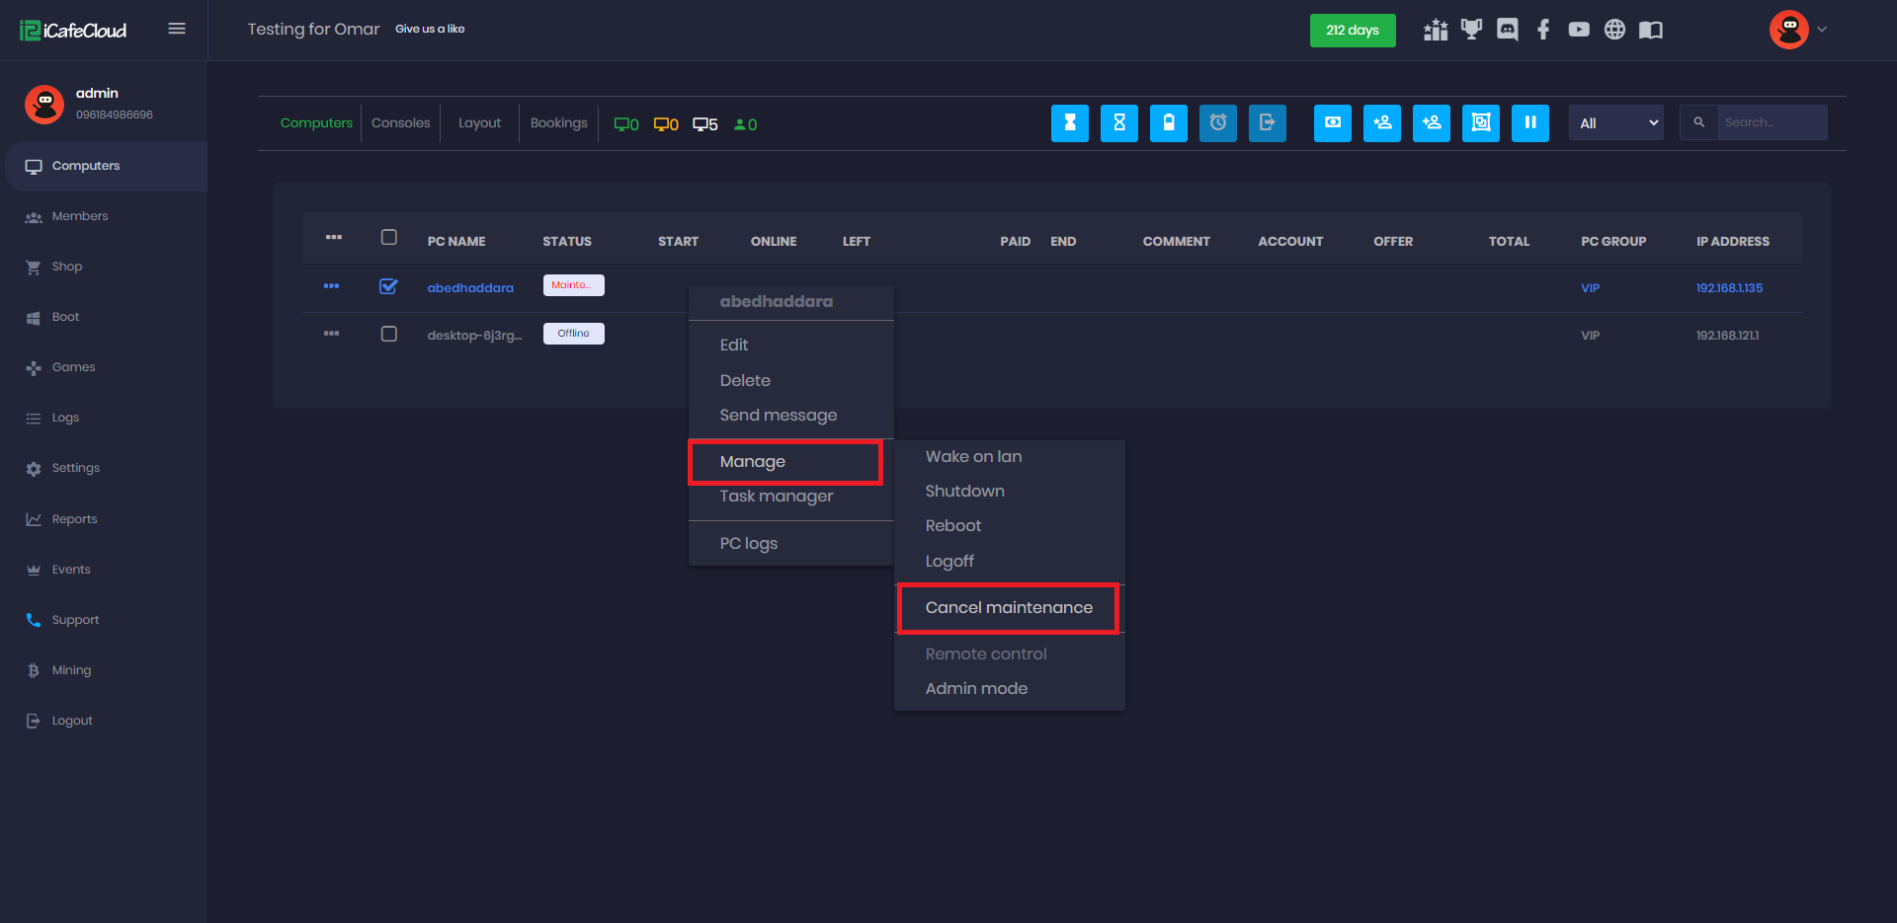Tick the select-all checkbox in table header

click(x=388, y=237)
